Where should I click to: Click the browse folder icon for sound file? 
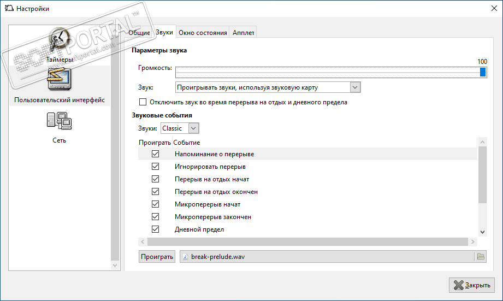tap(480, 256)
